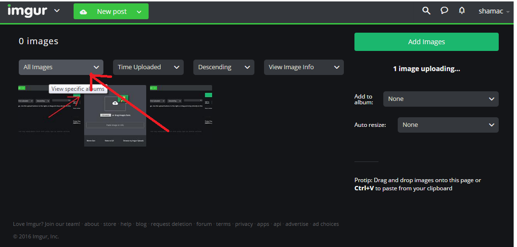The width and height of the screenshot is (517, 247).
Task: Open the about footer link
Action: [x=92, y=224]
